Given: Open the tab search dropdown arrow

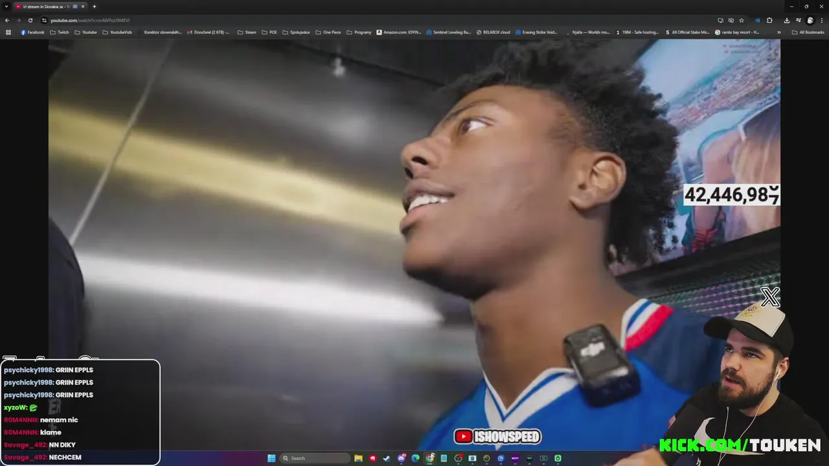Looking at the screenshot, I should click(x=6, y=6).
